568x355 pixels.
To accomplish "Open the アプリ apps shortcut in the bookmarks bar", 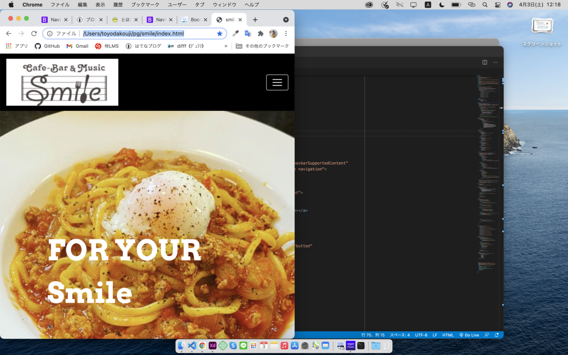I will coord(17,46).
